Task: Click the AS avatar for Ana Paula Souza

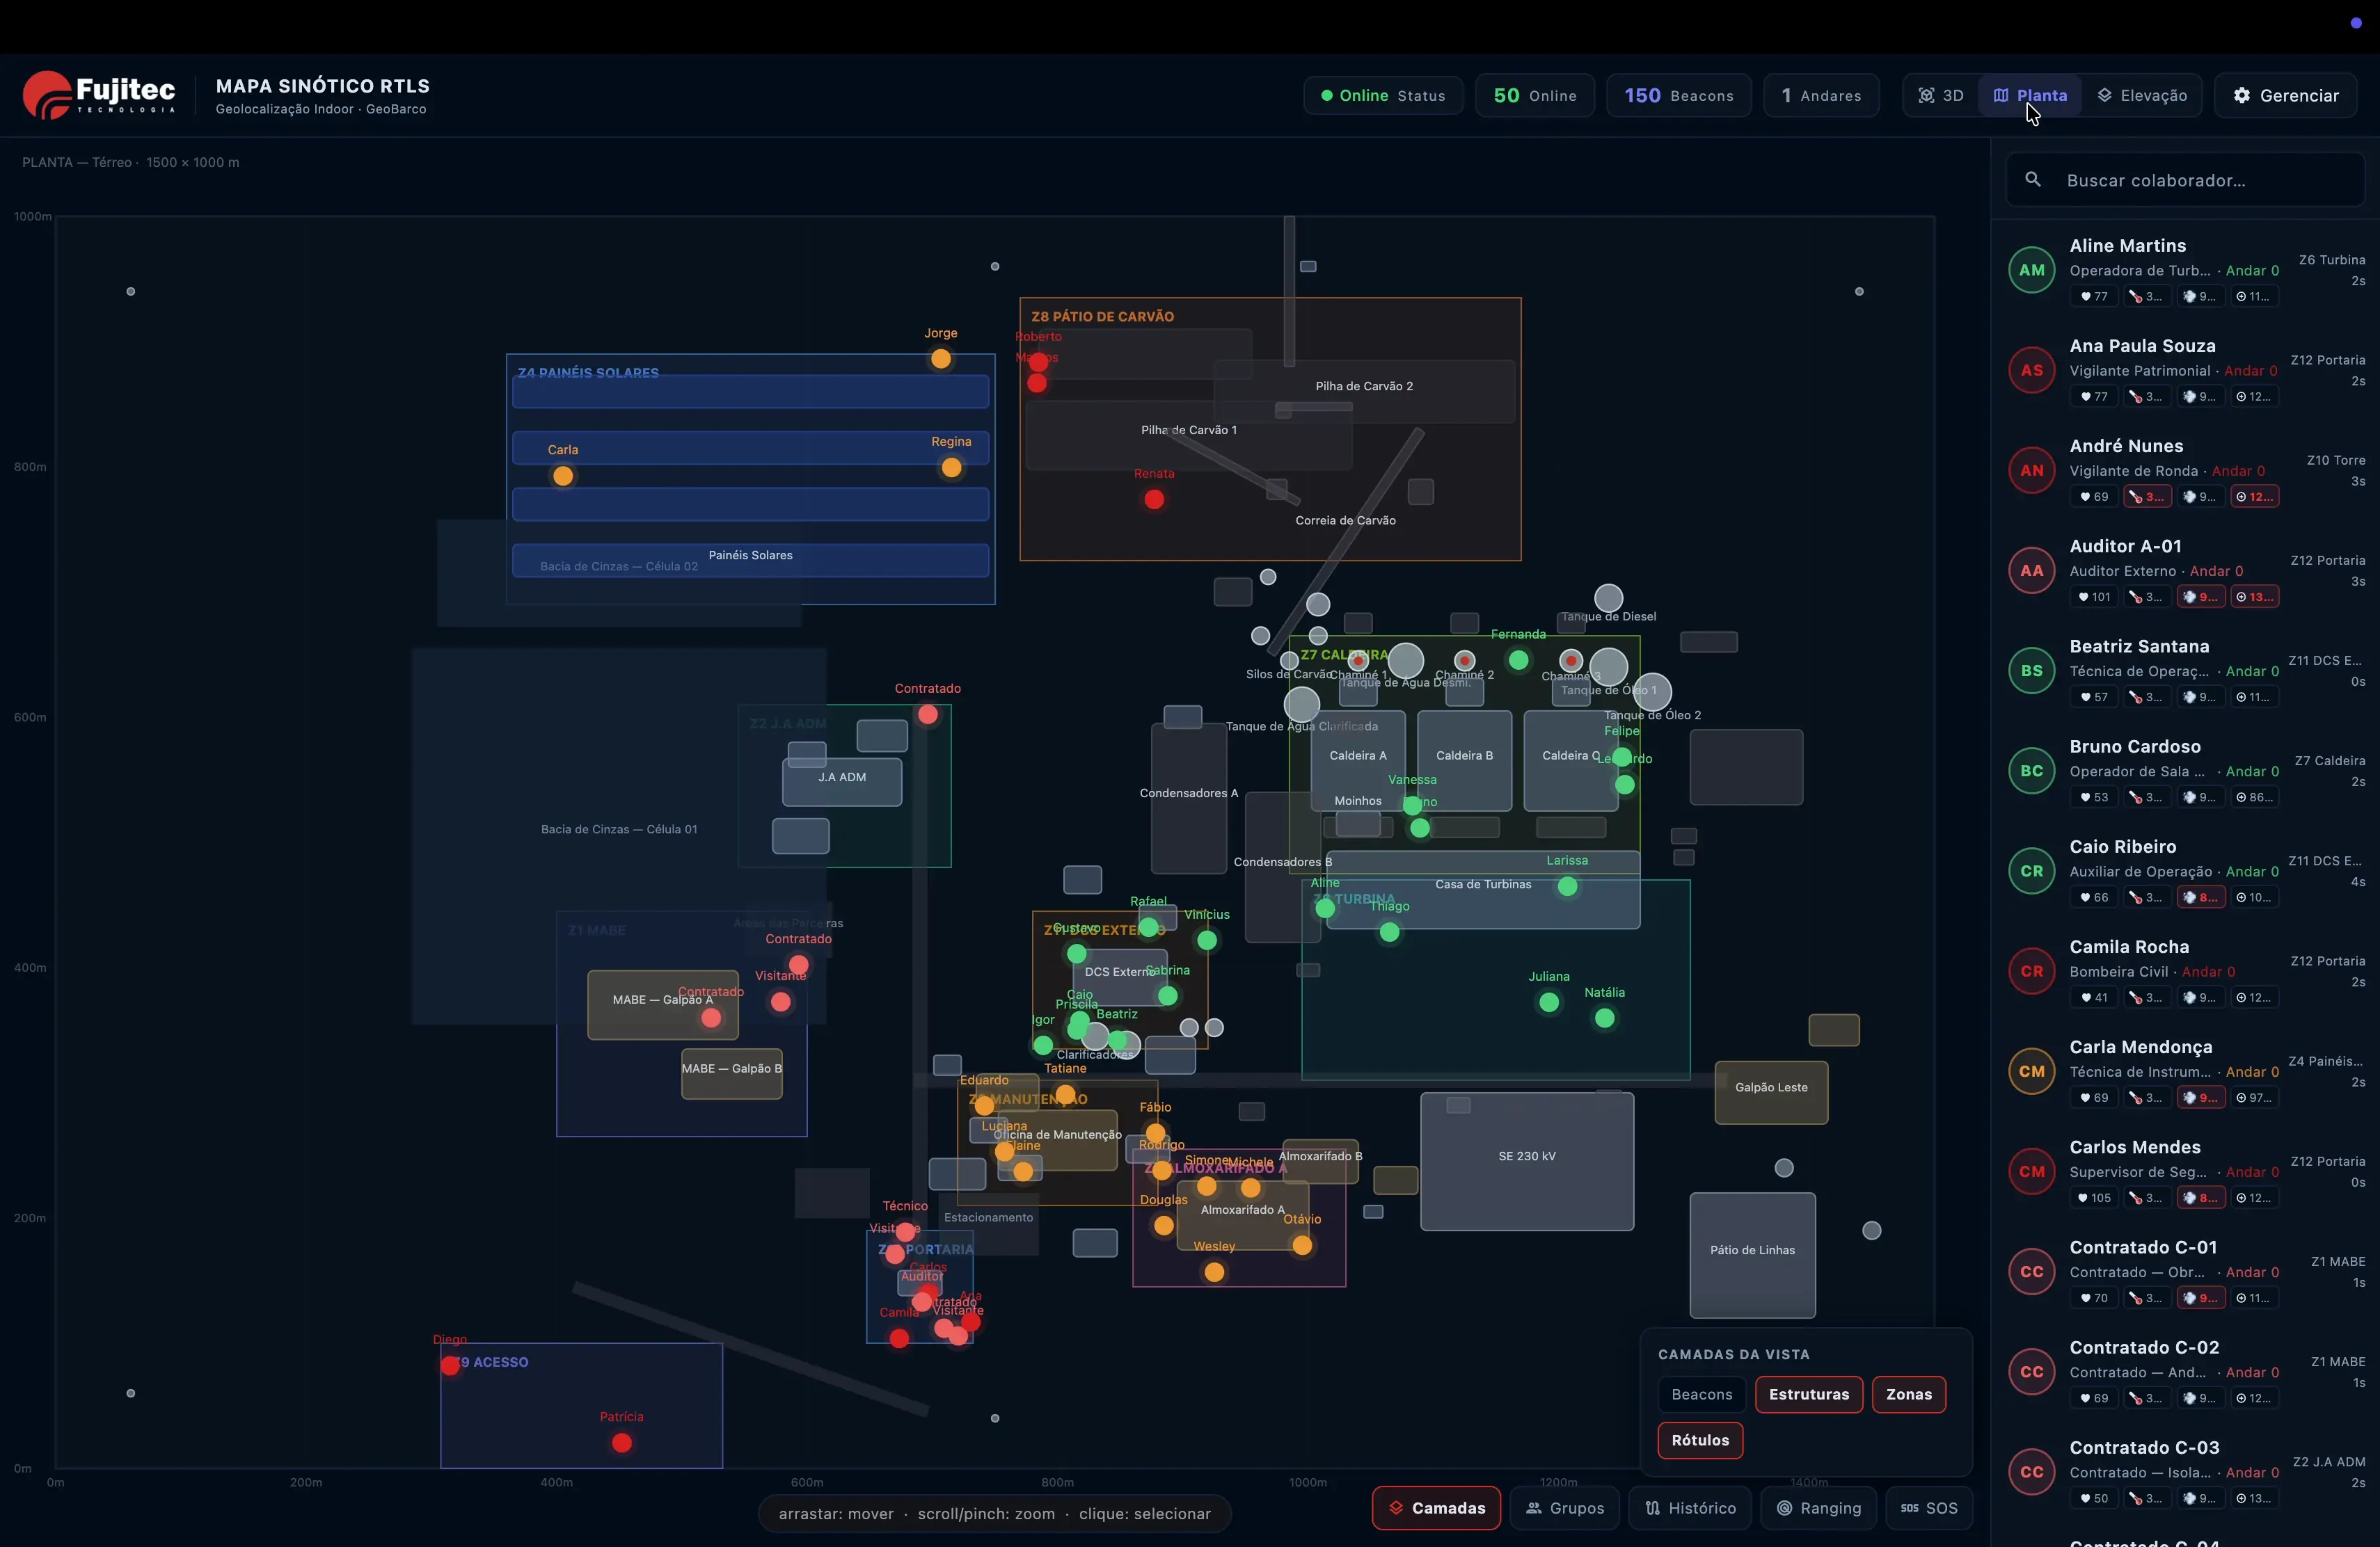Action: click(x=2031, y=371)
